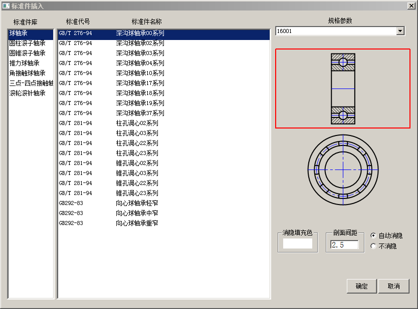The height and width of the screenshot is (309, 418).
Task: Confirm with the 确定 button
Action: 362,286
